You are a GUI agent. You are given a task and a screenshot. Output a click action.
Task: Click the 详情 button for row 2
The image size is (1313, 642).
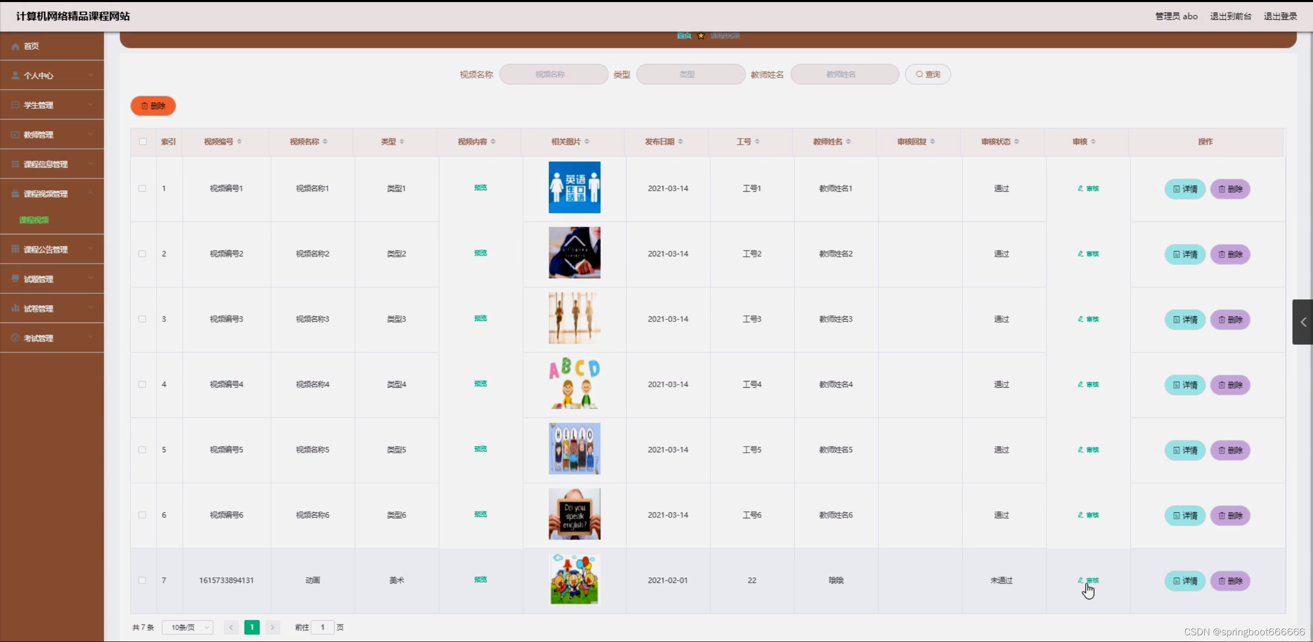[1185, 254]
